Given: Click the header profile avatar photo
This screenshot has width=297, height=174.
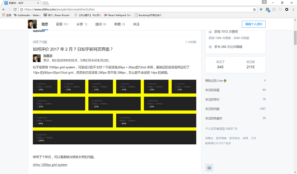Looking at the screenshot, I should point(32,24).
